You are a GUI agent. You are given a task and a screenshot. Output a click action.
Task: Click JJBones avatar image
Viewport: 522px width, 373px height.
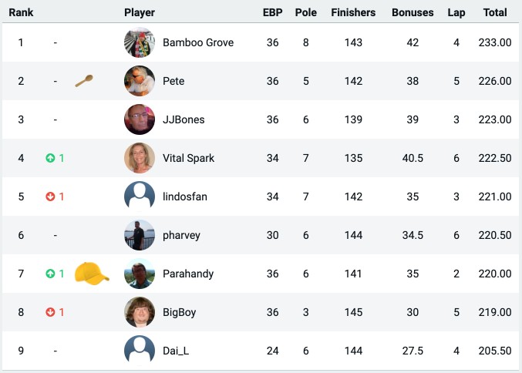click(x=140, y=119)
